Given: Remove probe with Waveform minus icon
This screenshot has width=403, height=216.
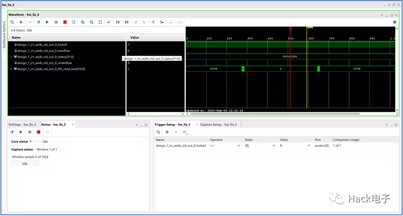Looking at the screenshot, I should [29, 22].
